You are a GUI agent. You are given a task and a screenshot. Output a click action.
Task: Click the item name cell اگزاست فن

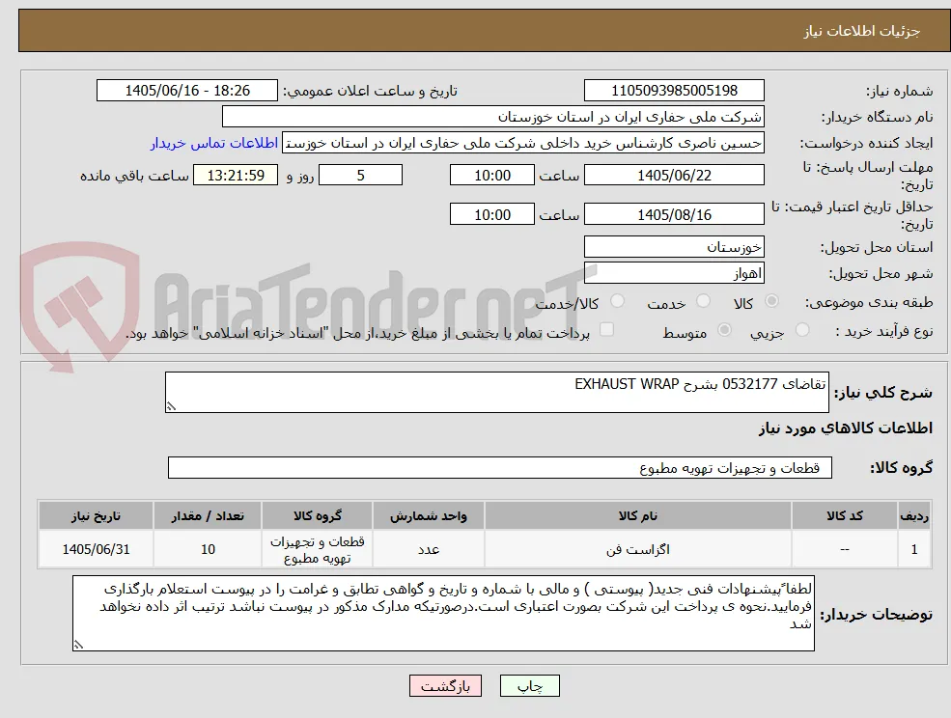637,549
